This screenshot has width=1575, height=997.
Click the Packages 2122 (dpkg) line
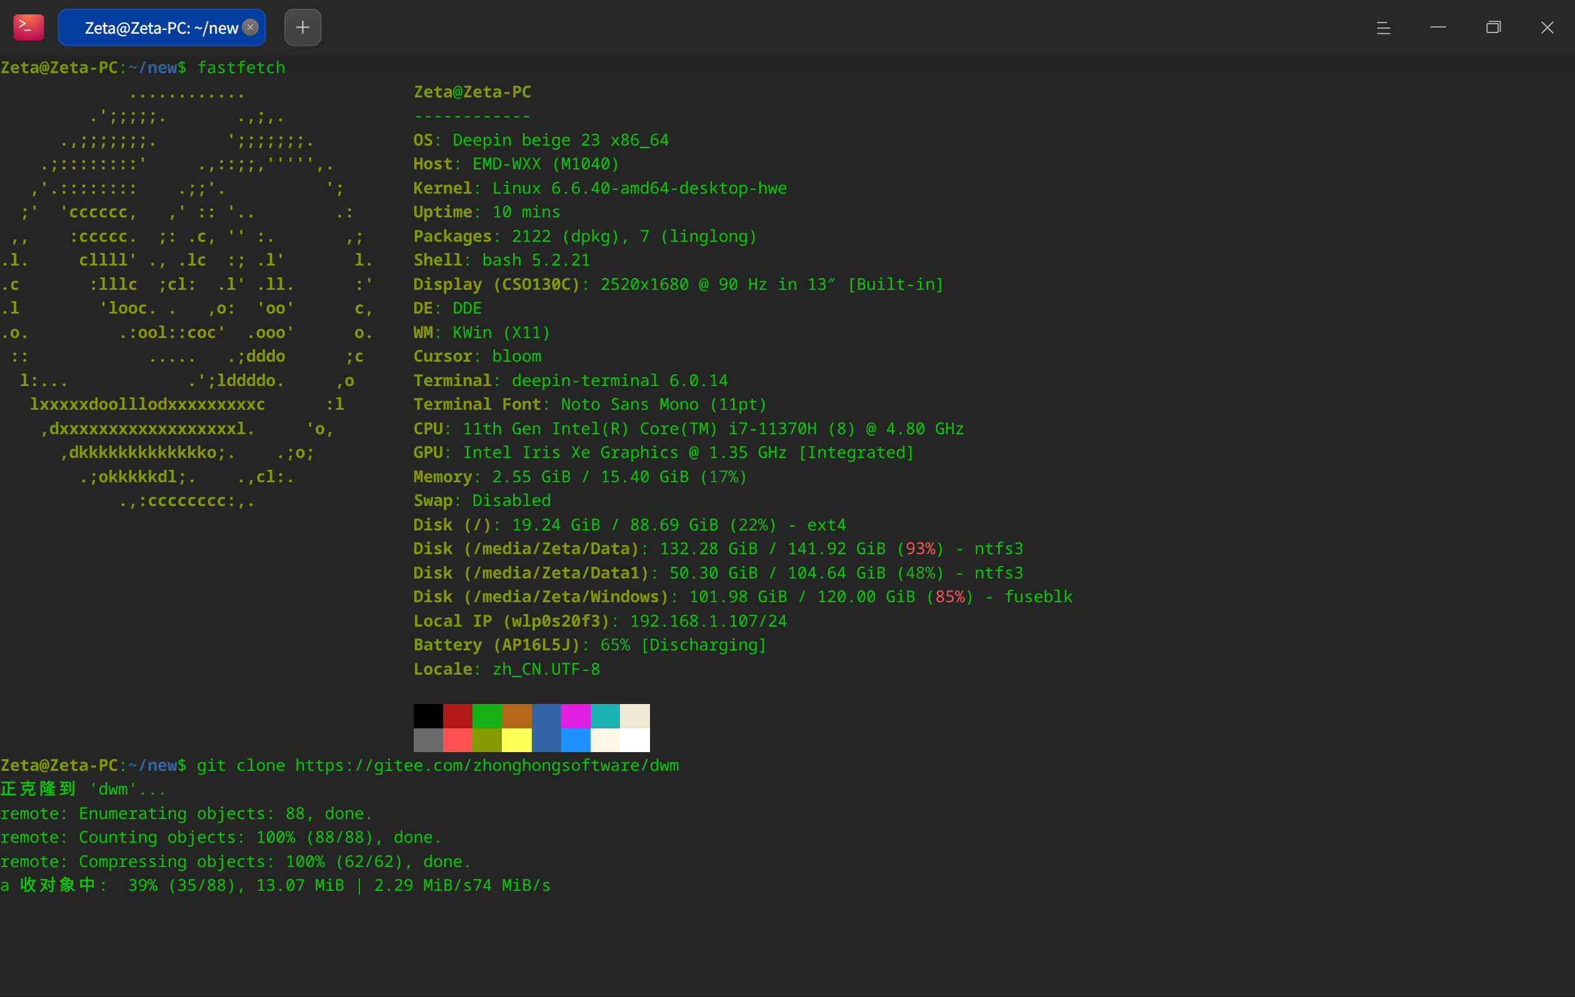point(585,237)
